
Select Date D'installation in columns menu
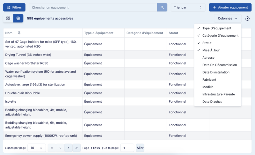tap(216, 72)
